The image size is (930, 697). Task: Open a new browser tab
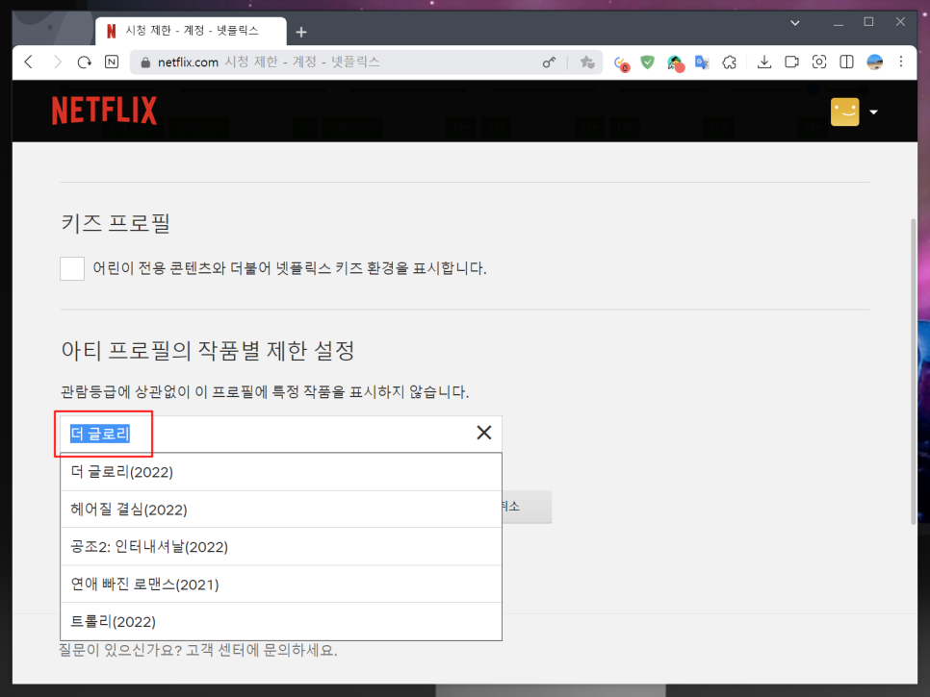point(301,32)
